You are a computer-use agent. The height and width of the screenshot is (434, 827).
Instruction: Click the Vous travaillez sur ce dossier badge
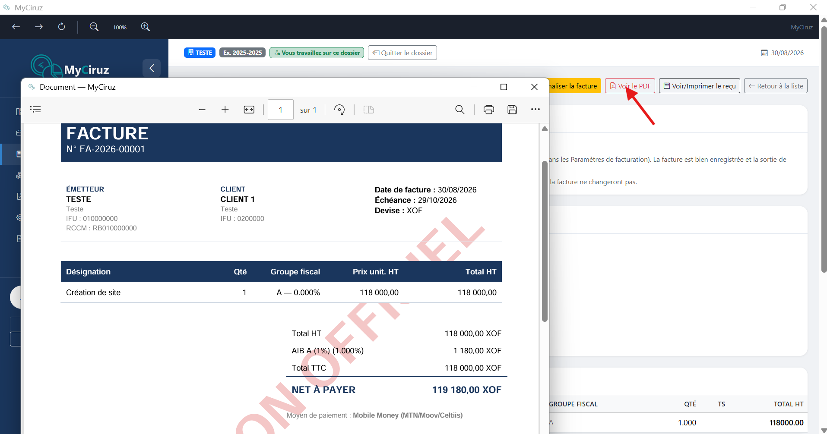click(317, 53)
